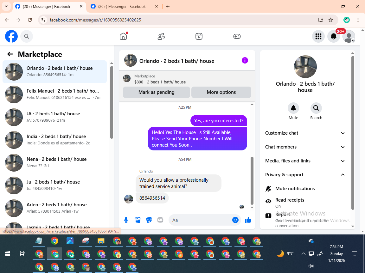The width and height of the screenshot is (365, 273).
Task: Open the GIF picker icon
Action: (160, 220)
